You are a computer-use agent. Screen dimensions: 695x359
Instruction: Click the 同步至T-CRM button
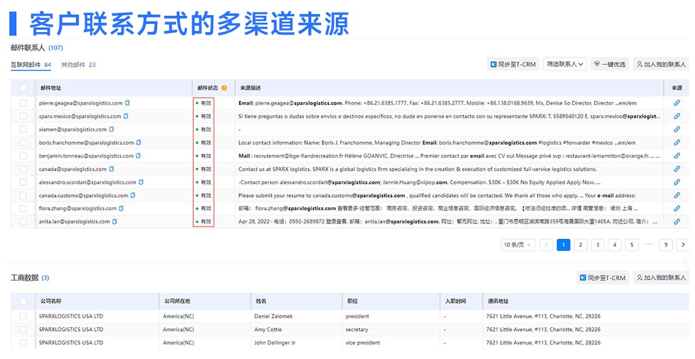512,64
